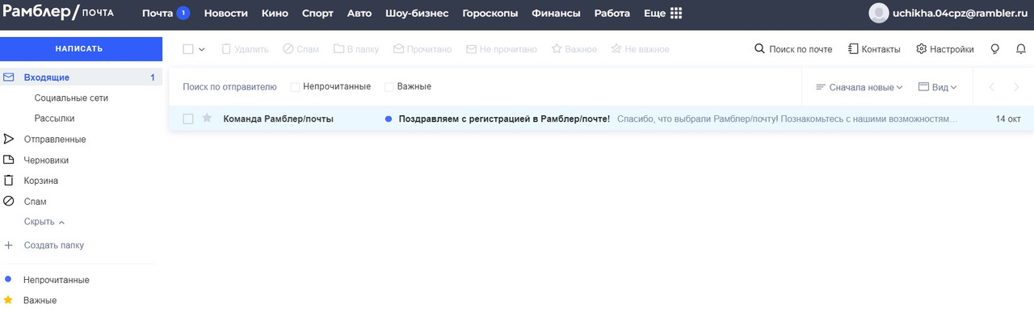Open the Почта tab
The image size is (1034, 325).
click(158, 14)
